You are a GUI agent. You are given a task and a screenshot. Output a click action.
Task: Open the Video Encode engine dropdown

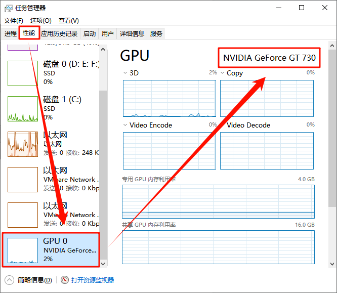(125, 125)
